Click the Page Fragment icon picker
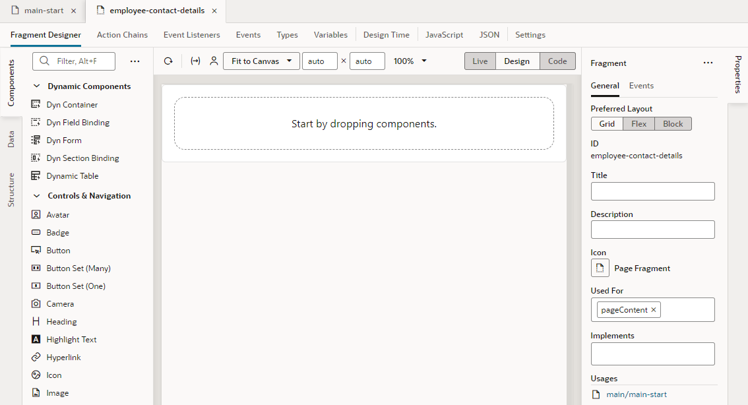This screenshot has width=748, height=405. [600, 268]
